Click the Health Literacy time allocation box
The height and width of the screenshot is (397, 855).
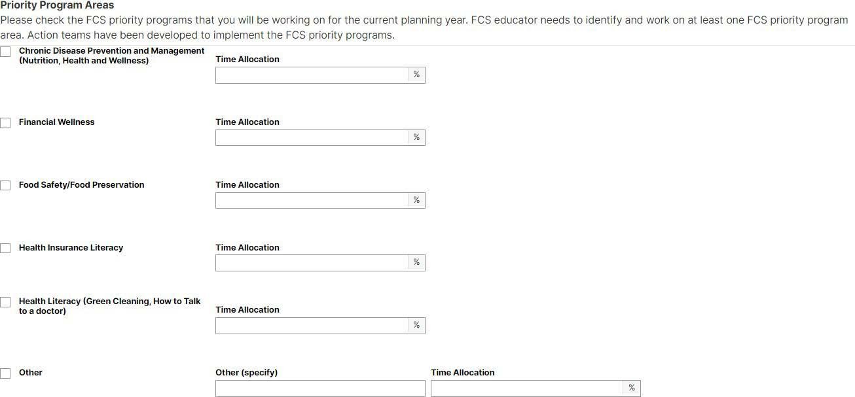coord(311,325)
